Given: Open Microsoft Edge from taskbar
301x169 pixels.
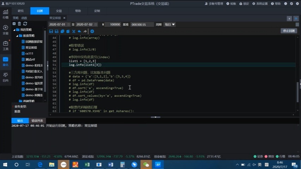Looking at the screenshot, I should 40,164.
